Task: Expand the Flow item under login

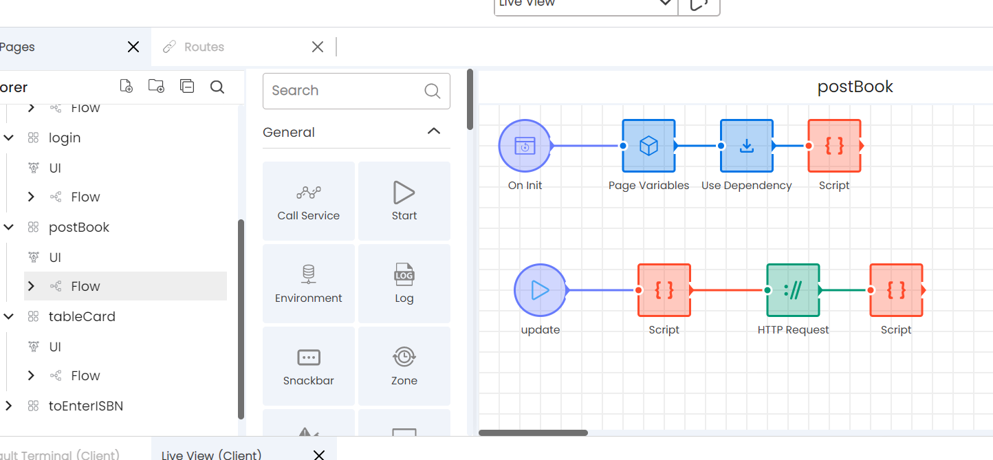Action: [x=31, y=197]
